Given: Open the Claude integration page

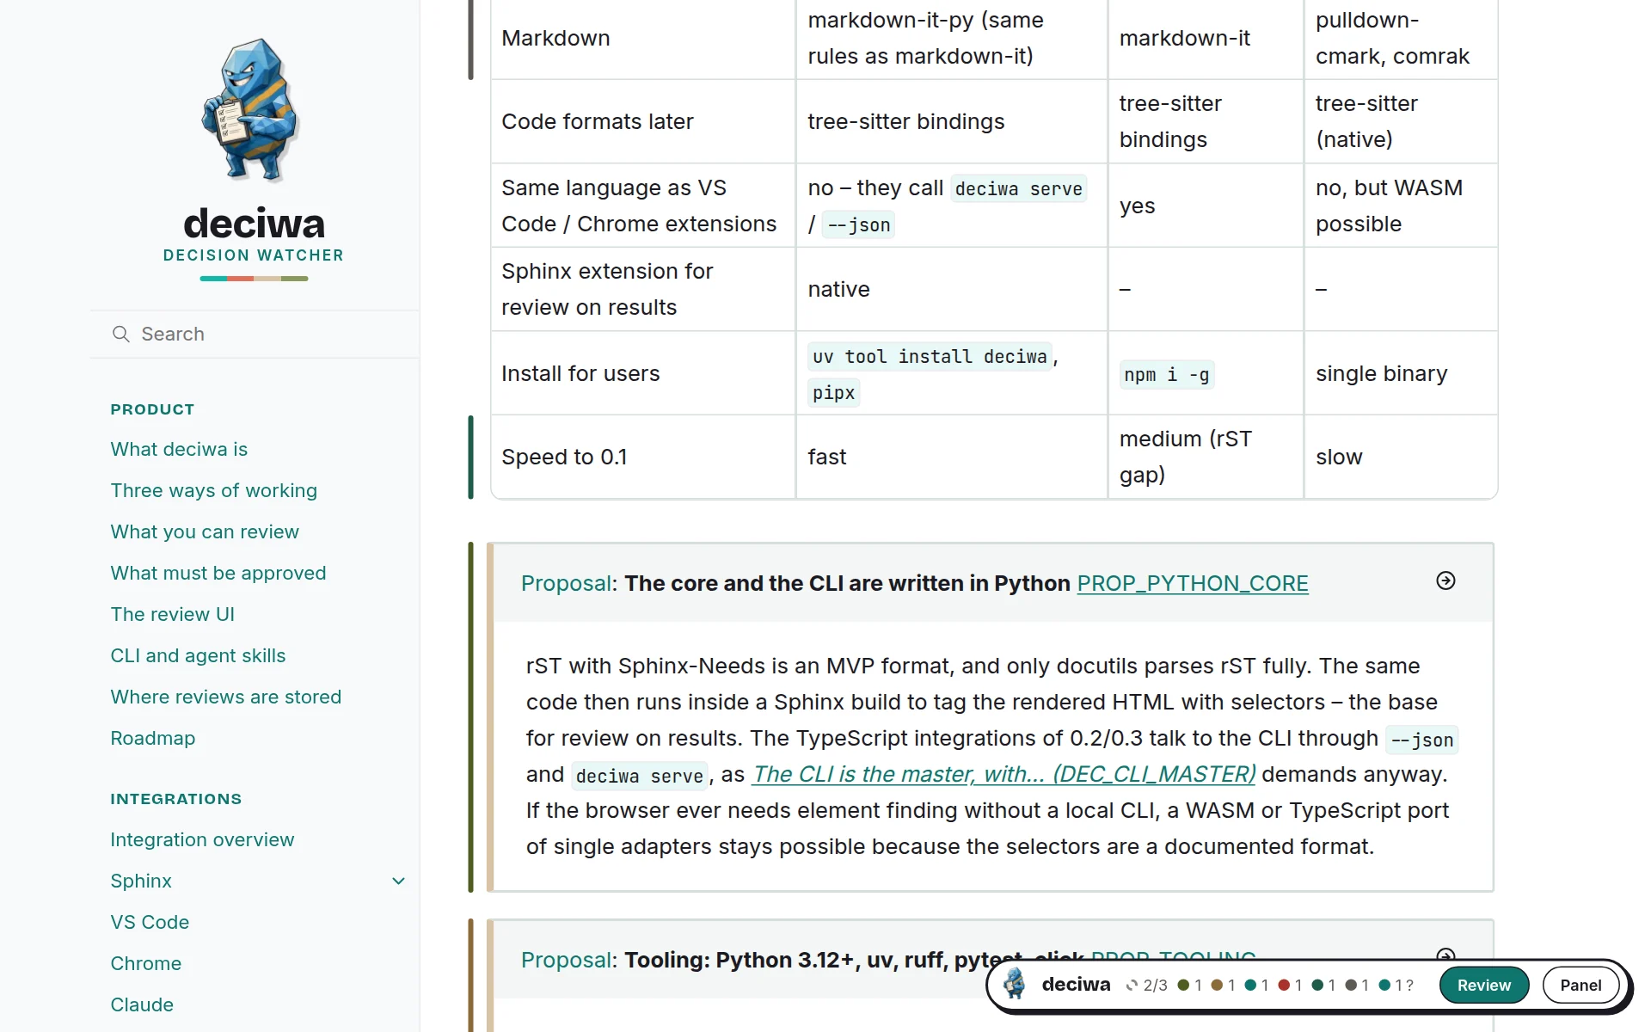Looking at the screenshot, I should pyautogui.click(x=142, y=1004).
